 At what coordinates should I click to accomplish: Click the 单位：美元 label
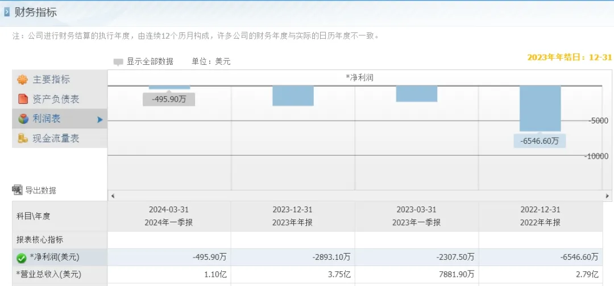click(x=211, y=61)
